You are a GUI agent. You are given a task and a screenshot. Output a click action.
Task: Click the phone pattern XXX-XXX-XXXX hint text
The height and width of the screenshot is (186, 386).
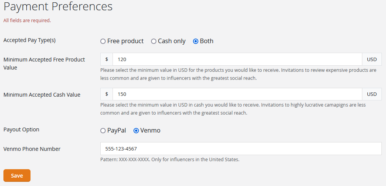[x=170, y=160]
